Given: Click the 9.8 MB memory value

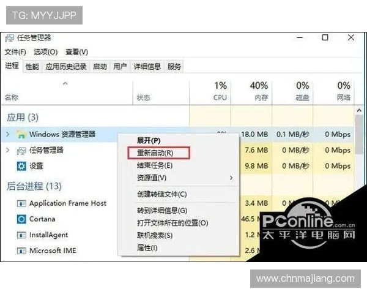Looking at the screenshot, I should (x=256, y=166).
